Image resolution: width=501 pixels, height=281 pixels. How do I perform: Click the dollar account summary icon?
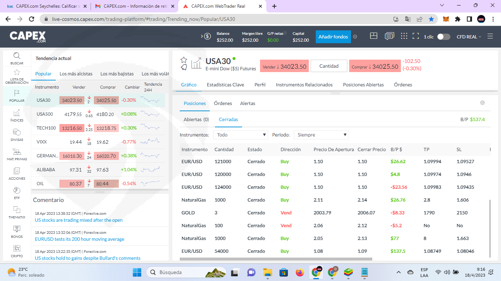point(207,36)
